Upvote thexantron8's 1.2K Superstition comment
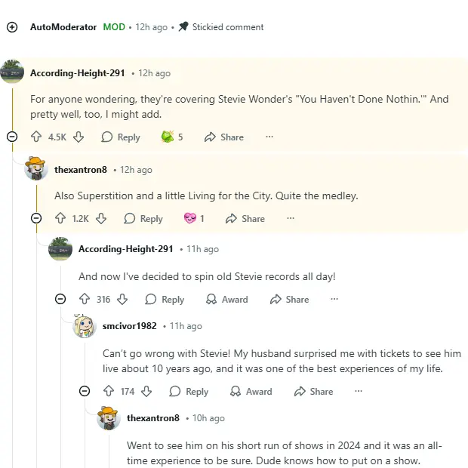 tap(60, 219)
